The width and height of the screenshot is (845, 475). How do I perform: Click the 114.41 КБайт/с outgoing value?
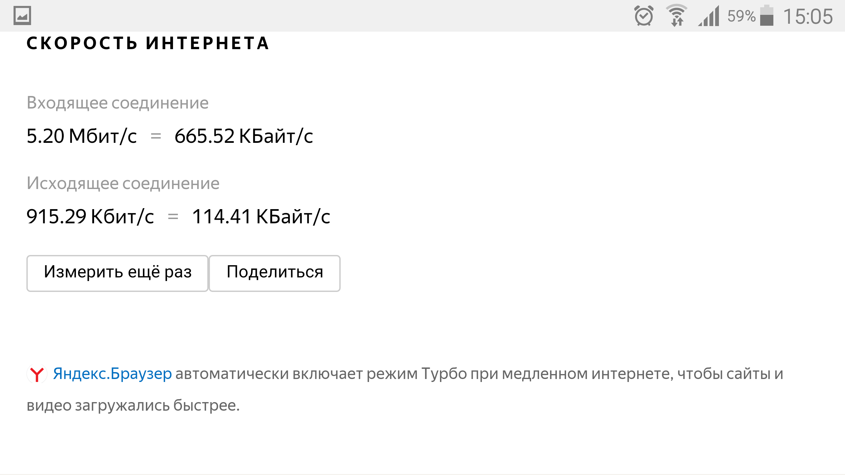[261, 217]
